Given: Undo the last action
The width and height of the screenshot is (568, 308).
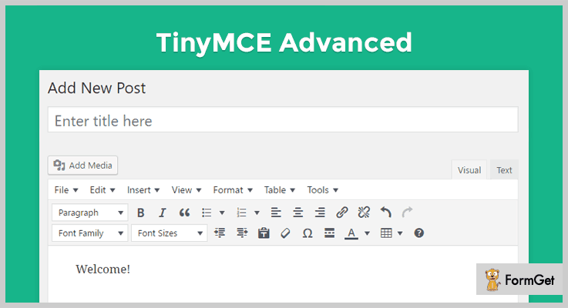Looking at the screenshot, I should (x=386, y=213).
